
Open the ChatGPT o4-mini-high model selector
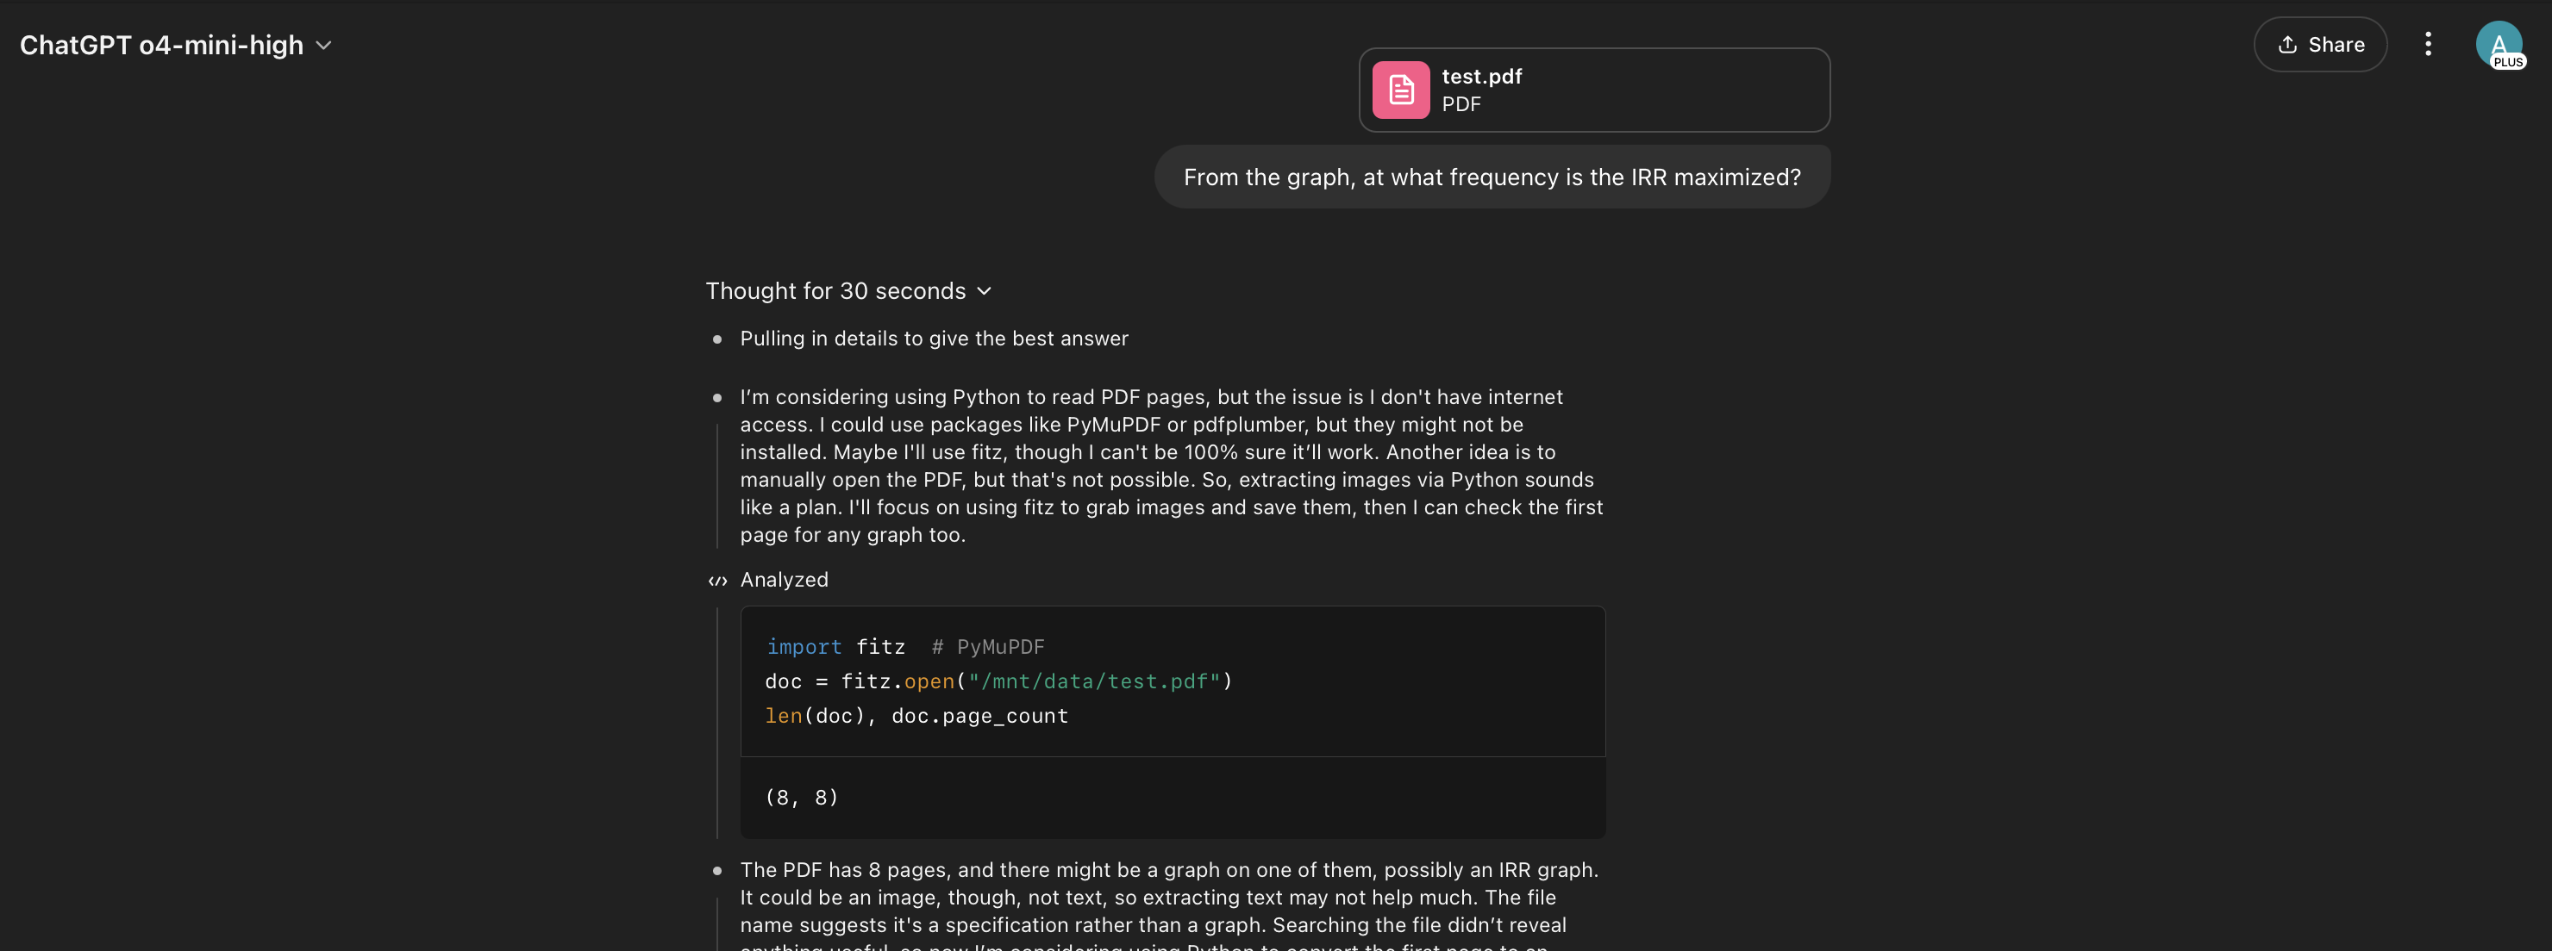(x=162, y=46)
